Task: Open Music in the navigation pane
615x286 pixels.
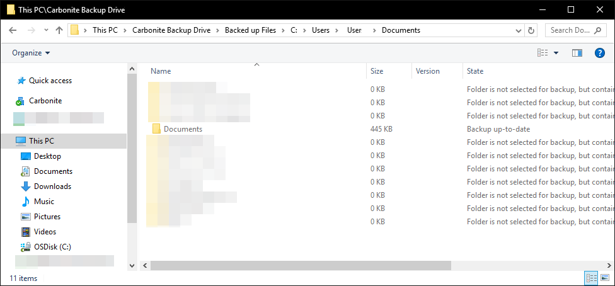Action: (x=44, y=202)
